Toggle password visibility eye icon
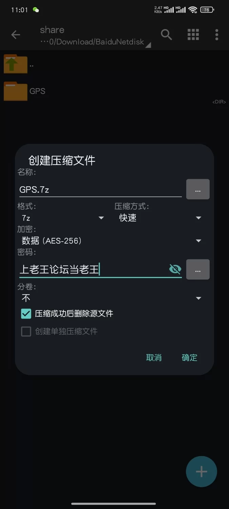Screen dimensions: 229x509 pos(175,269)
